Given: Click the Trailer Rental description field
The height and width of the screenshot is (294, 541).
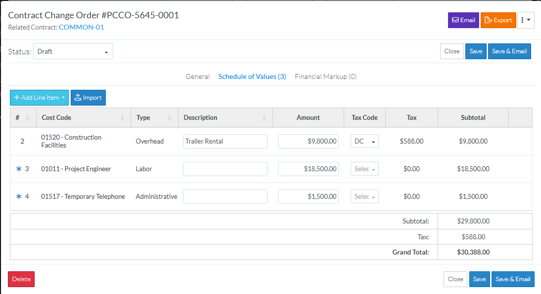Looking at the screenshot, I should tap(225, 142).
